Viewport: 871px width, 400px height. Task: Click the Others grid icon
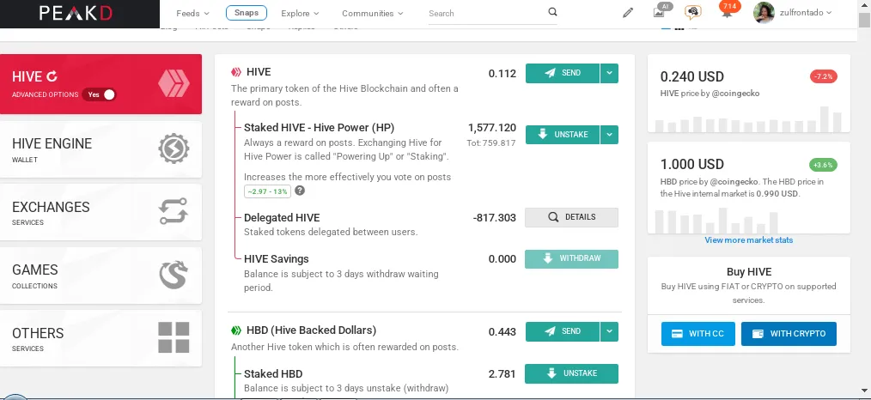point(174,337)
